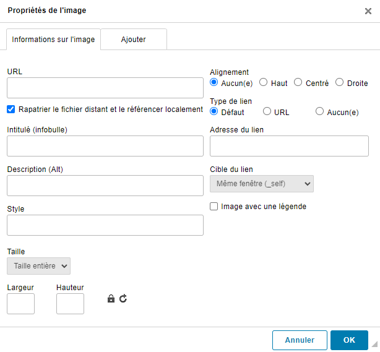380x352 pixels.
Task: Click the lock ratio padlock icon
Action: [111, 298]
